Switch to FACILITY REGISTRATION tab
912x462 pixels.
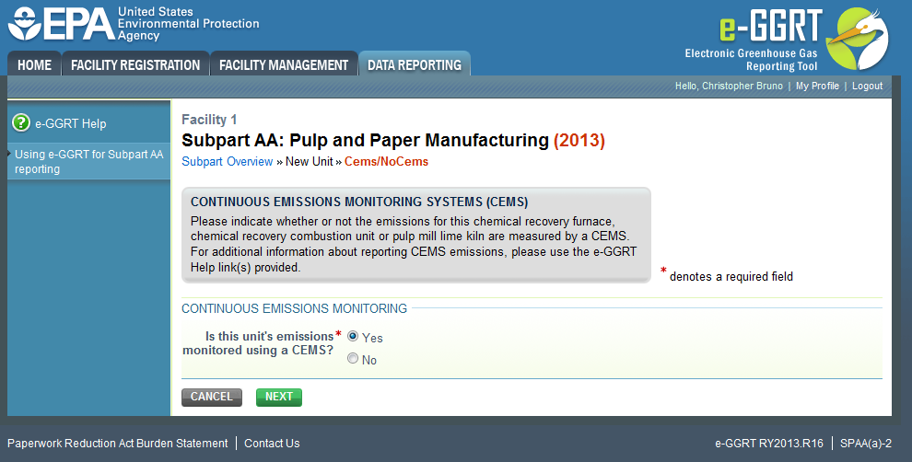pos(134,65)
